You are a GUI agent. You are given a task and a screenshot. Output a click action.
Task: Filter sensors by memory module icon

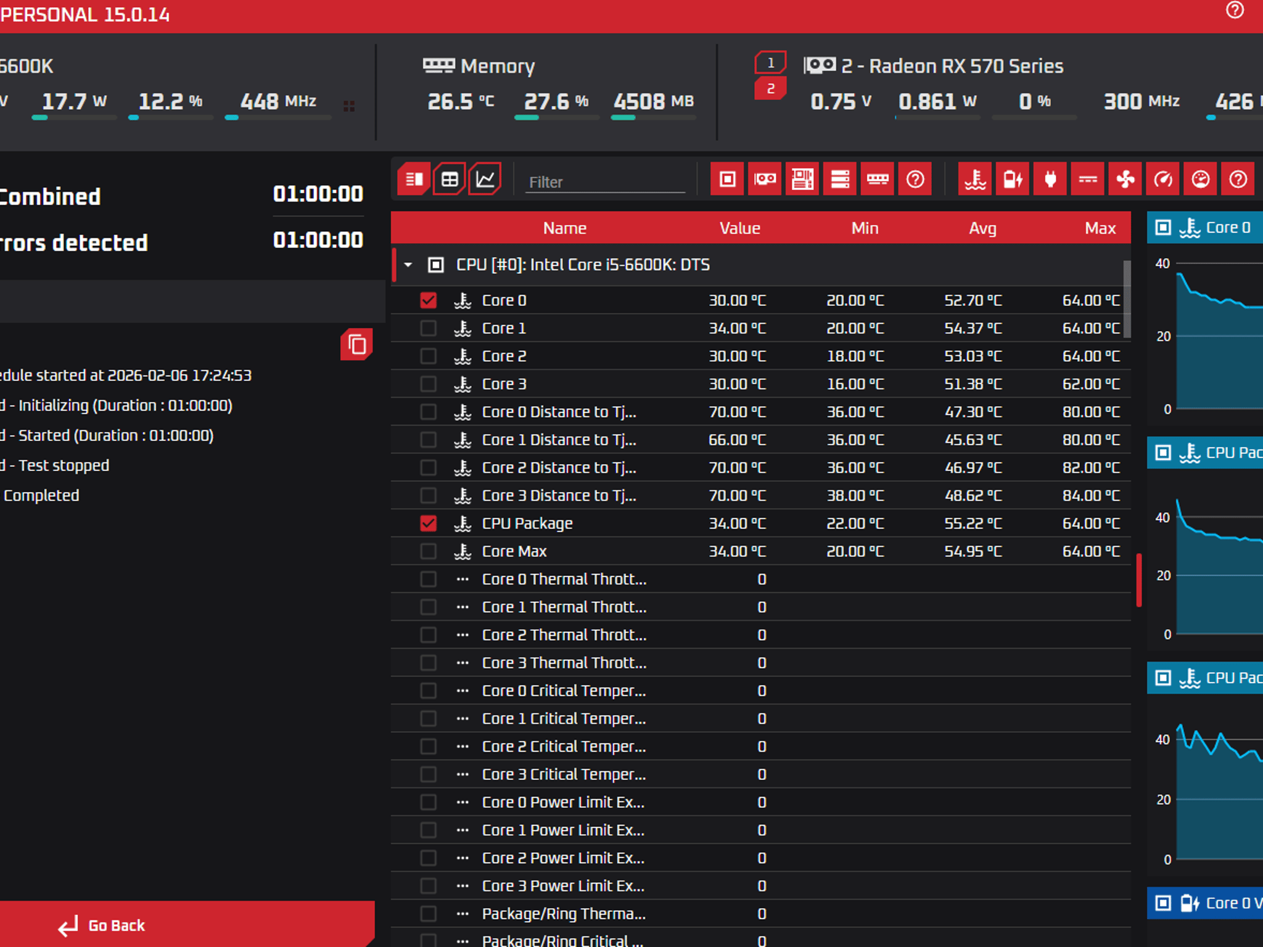[x=878, y=179]
